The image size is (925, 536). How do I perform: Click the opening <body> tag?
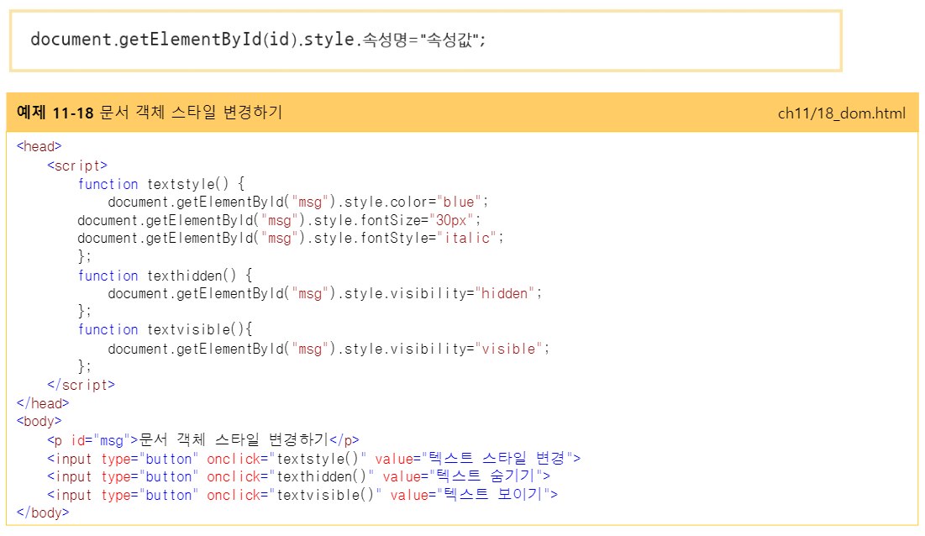point(39,421)
